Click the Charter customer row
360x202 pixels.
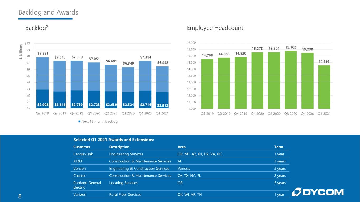pos(180,175)
